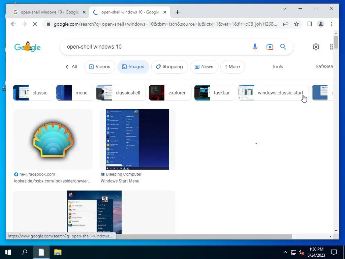Open the third start menu thumbnail
The width and height of the screenshot is (345, 259).
94,212
